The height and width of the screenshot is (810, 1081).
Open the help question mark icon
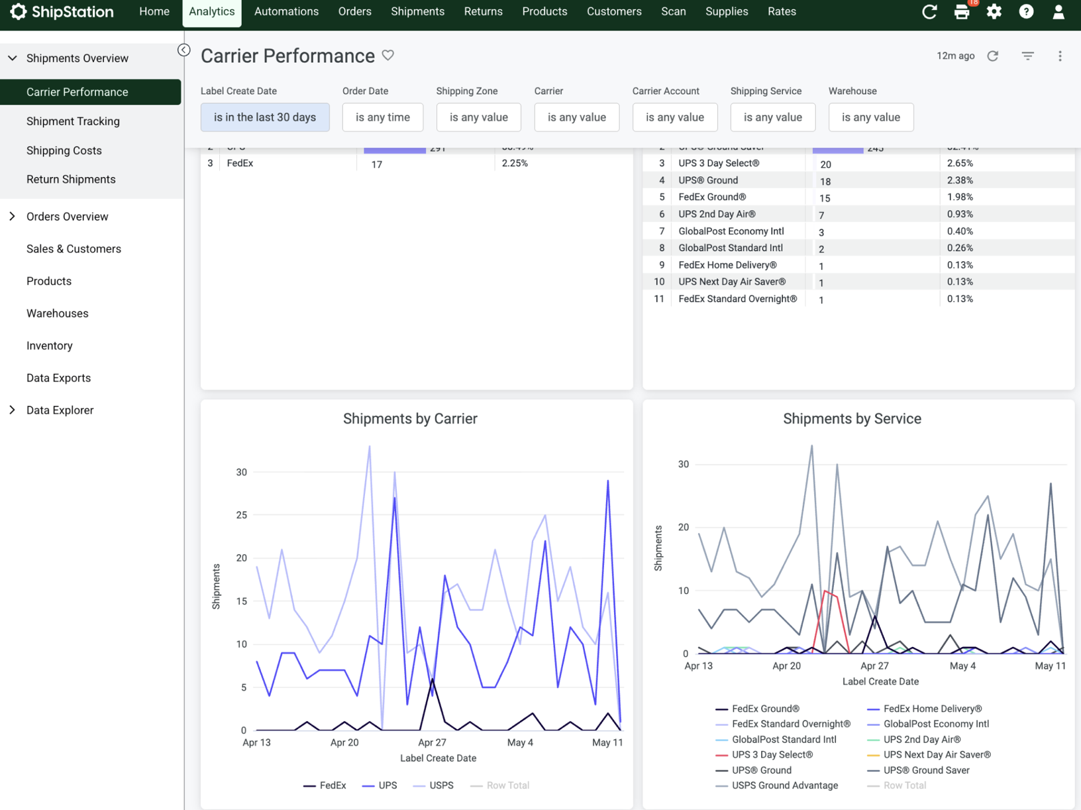tap(1026, 11)
